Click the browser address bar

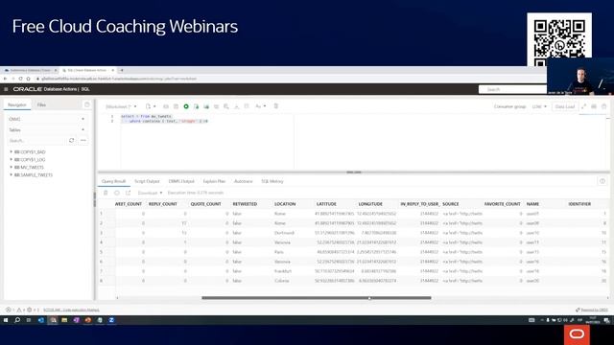(290, 79)
